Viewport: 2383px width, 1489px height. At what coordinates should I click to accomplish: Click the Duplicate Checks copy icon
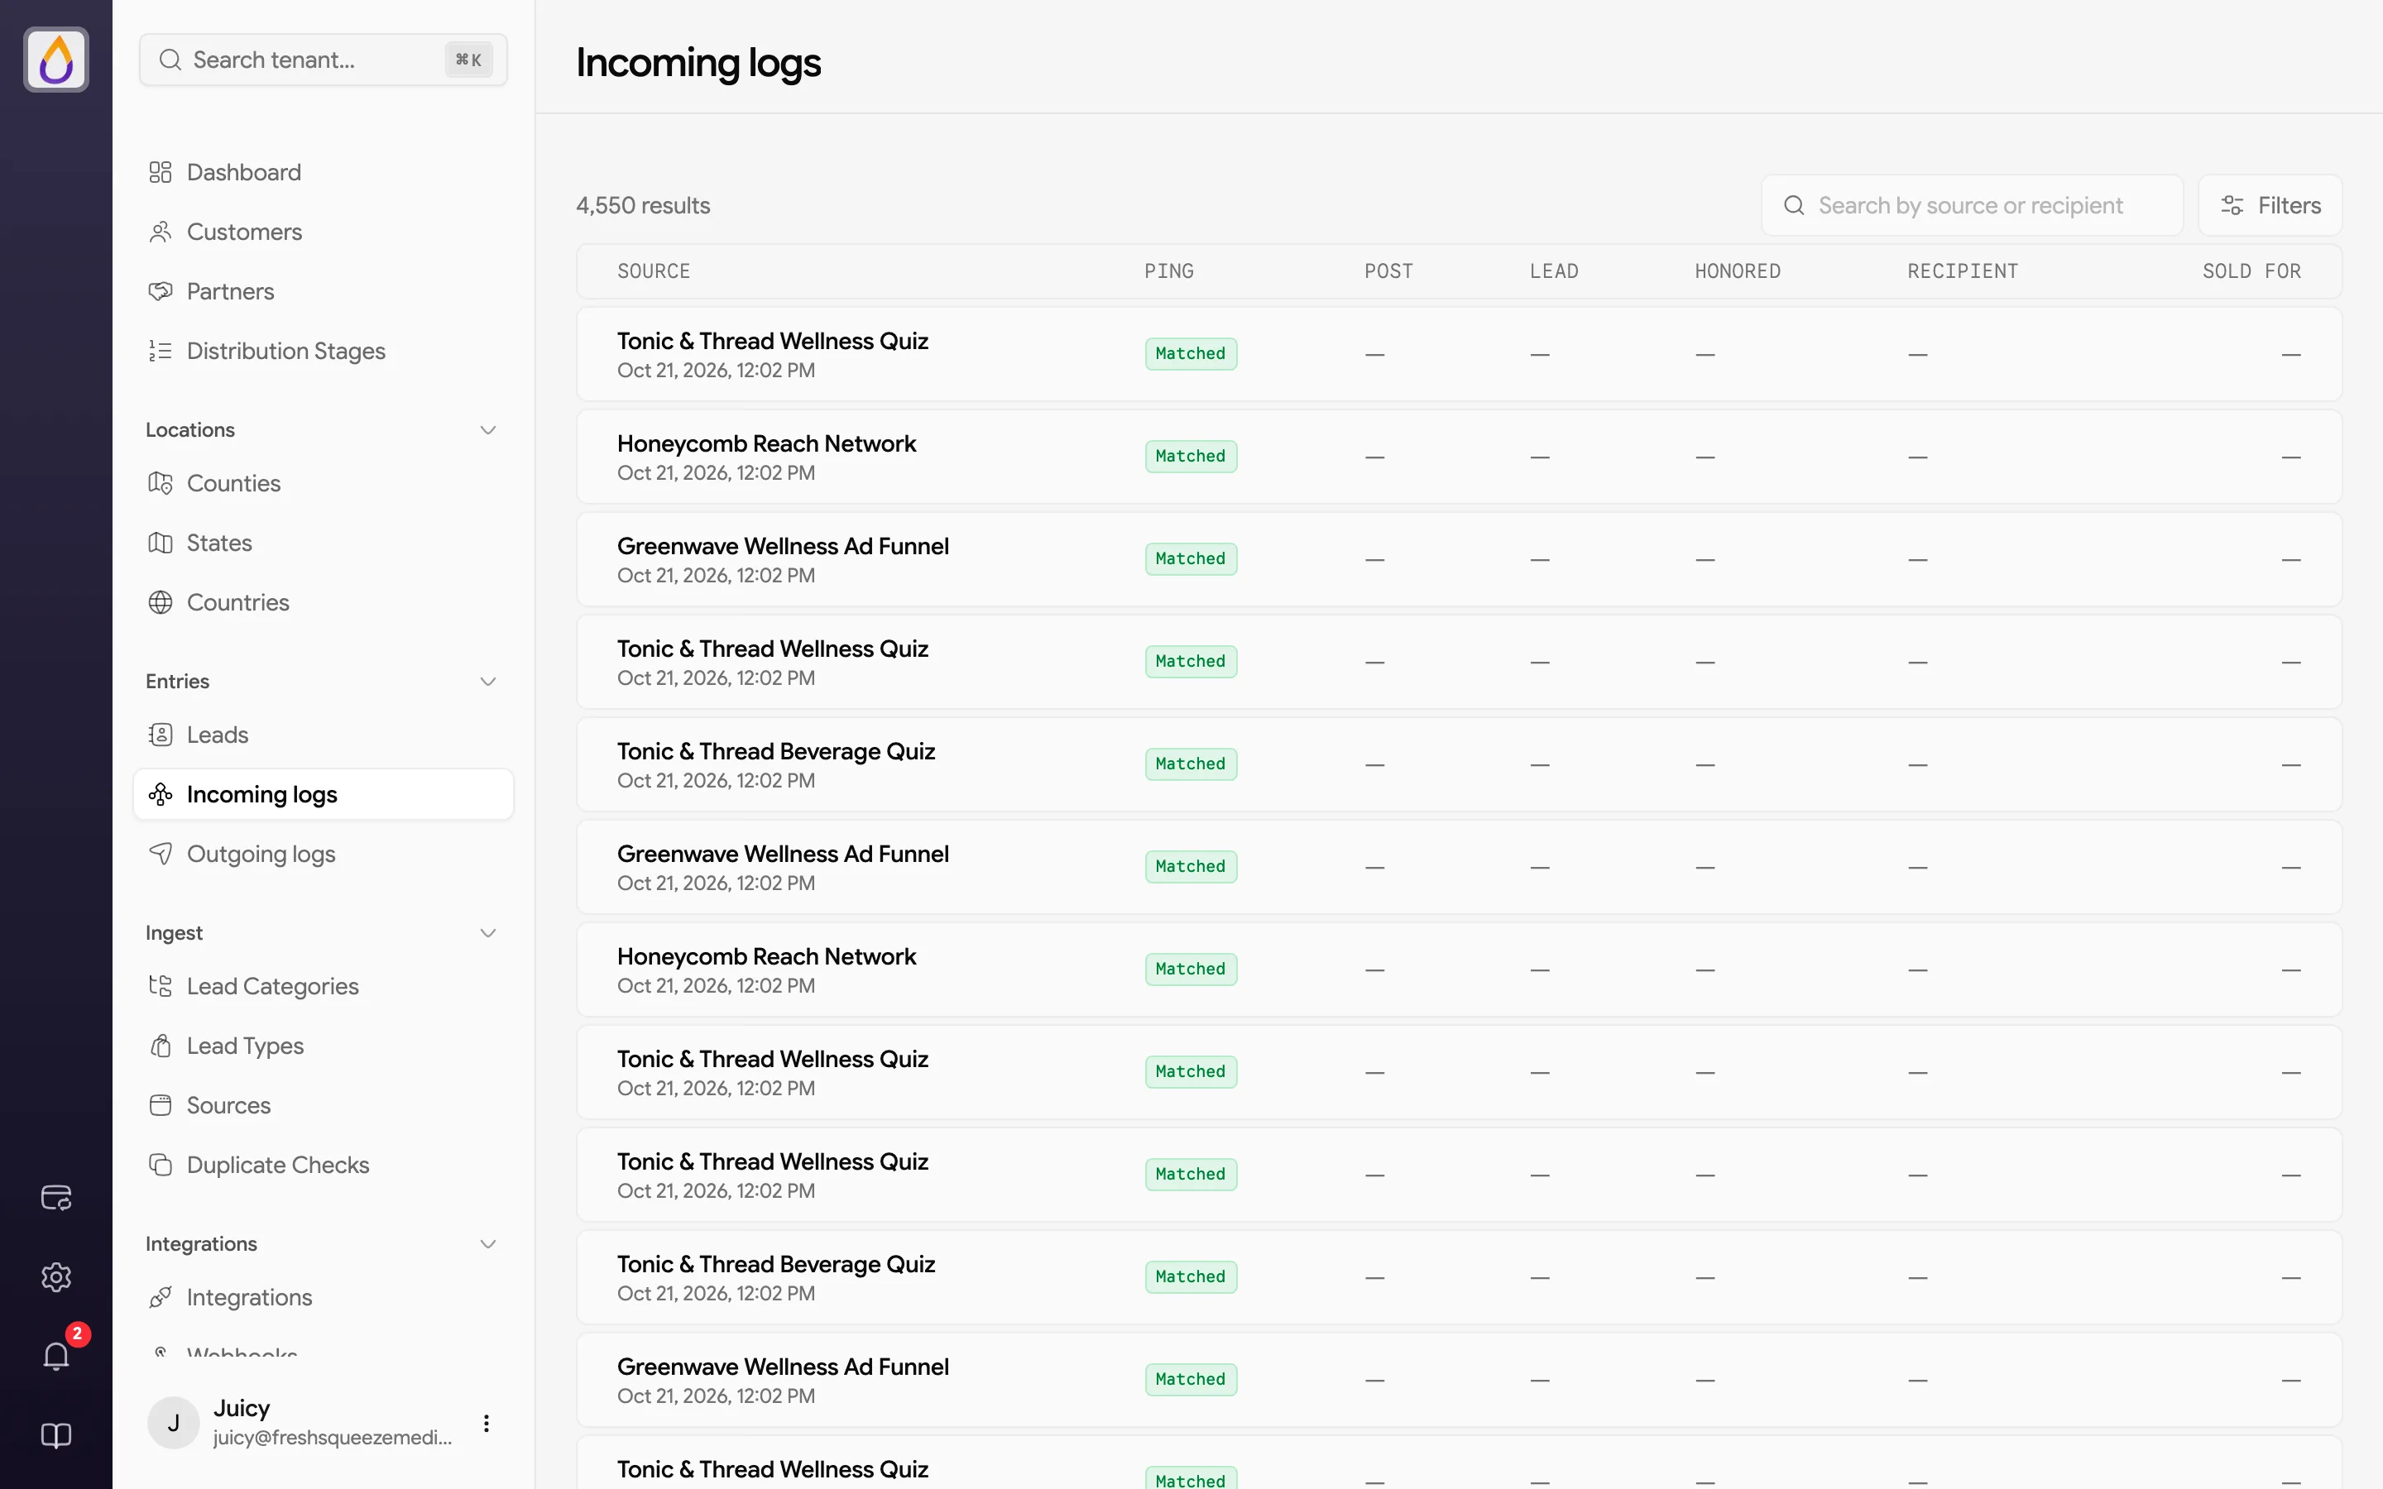click(161, 1165)
